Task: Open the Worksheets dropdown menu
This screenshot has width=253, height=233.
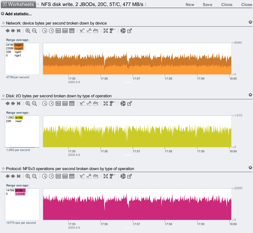Action: [x=18, y=4]
